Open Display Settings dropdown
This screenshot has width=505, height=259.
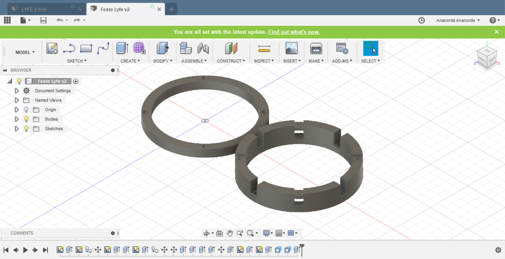point(268,233)
